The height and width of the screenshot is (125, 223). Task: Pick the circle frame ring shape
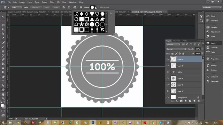(97, 24)
